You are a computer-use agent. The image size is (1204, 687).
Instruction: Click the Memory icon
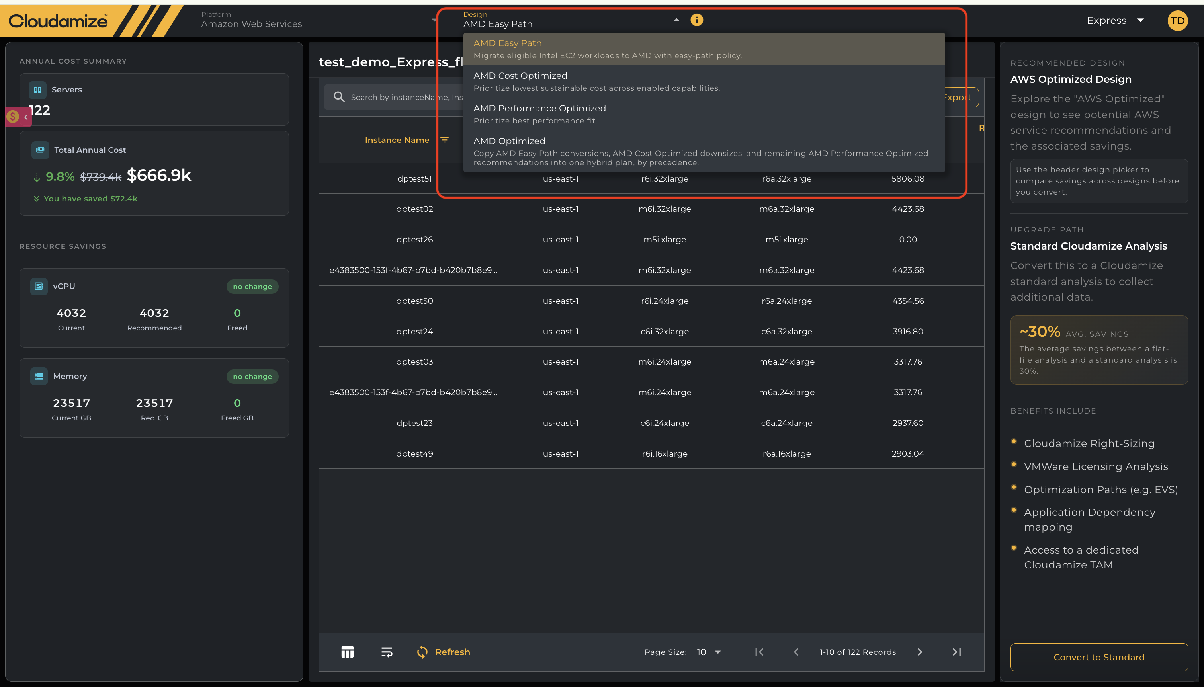click(x=39, y=376)
